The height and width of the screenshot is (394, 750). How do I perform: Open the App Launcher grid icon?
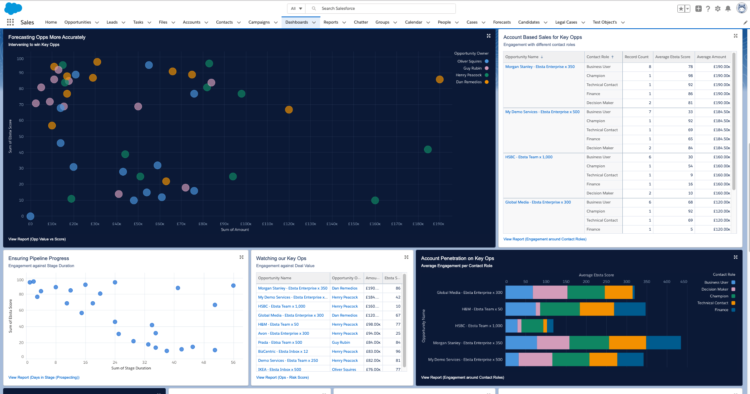(10, 22)
